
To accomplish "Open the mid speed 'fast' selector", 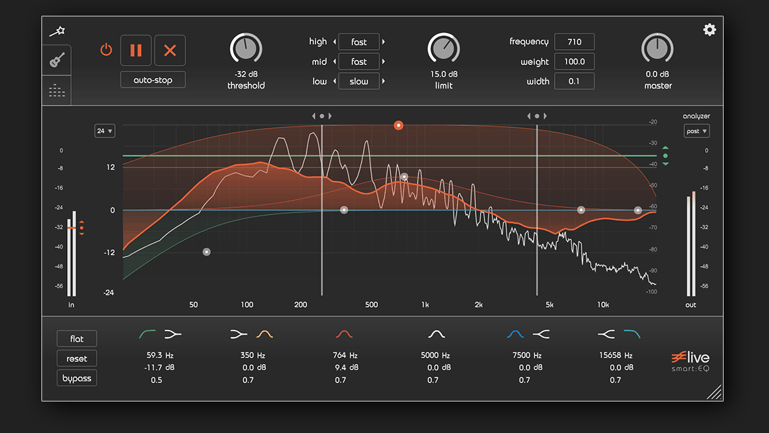I will pyautogui.click(x=359, y=62).
